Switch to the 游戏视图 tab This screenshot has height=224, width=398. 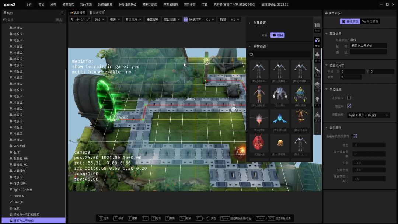coord(97,13)
